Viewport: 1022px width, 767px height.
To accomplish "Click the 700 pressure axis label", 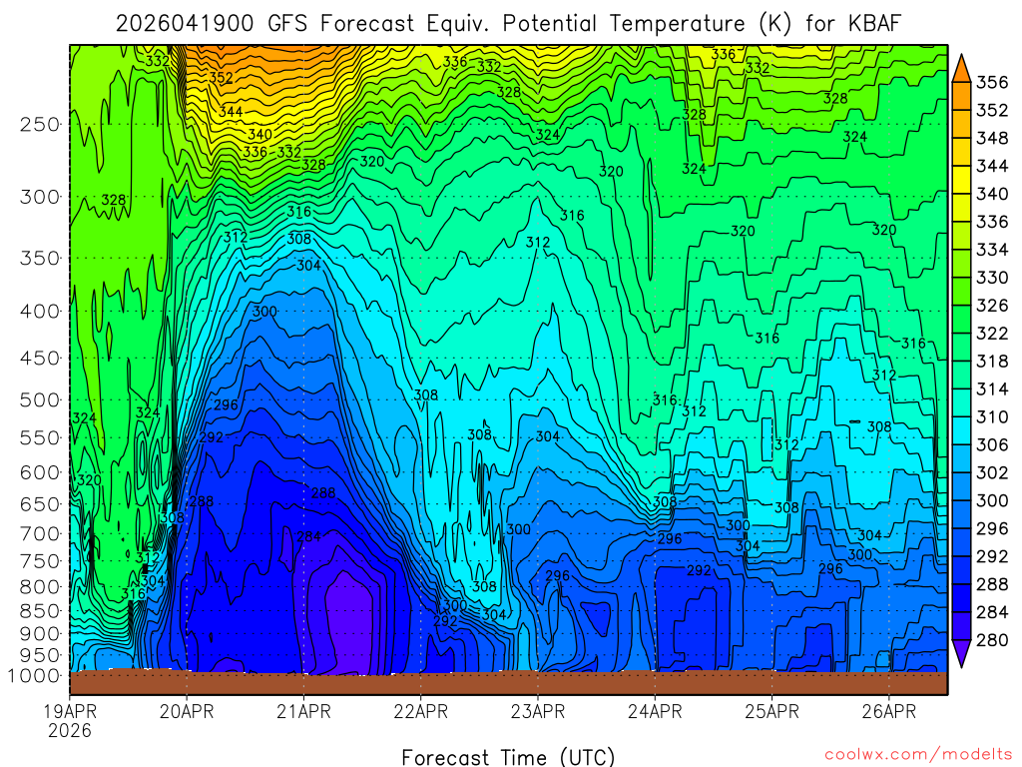I will pos(40,533).
